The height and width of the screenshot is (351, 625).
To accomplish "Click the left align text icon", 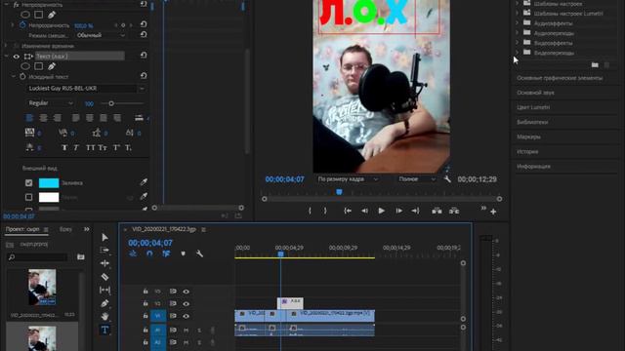I will pos(29,118).
